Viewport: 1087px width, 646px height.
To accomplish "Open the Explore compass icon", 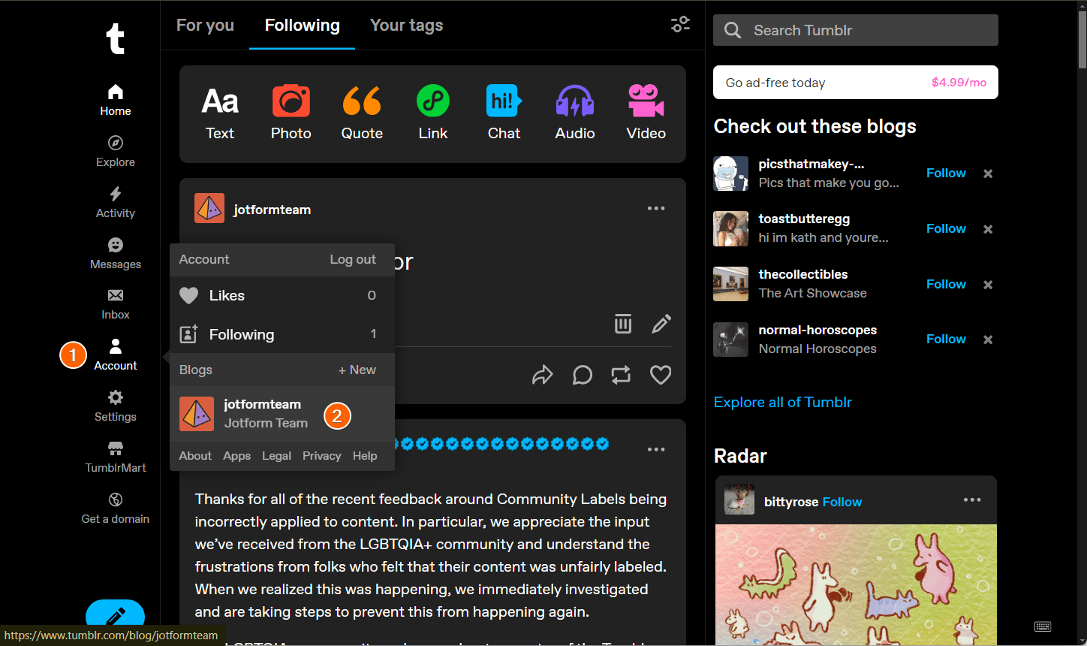I will pos(116,143).
